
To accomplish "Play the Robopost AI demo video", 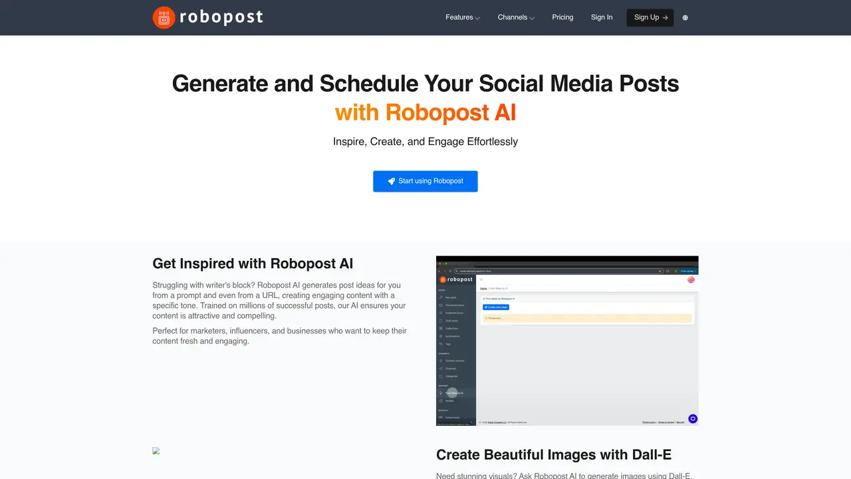I will pyautogui.click(x=567, y=341).
